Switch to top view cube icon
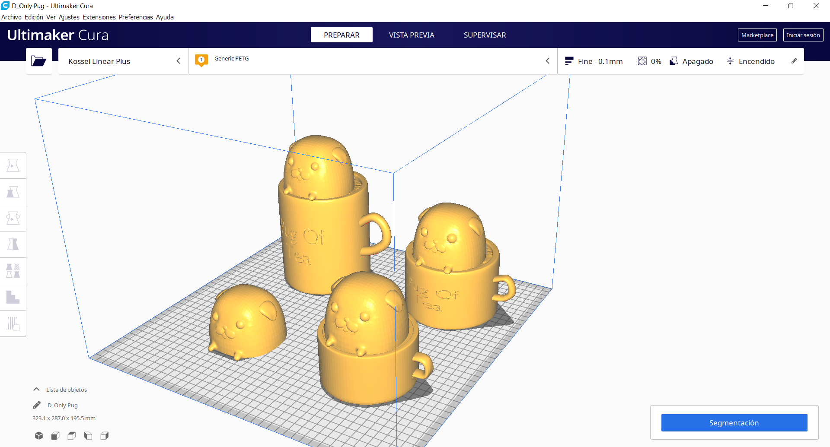 pos(72,435)
